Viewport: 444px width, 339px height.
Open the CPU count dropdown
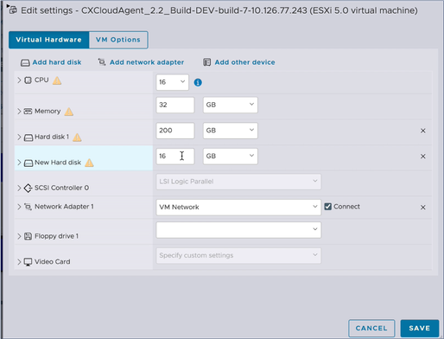point(172,82)
